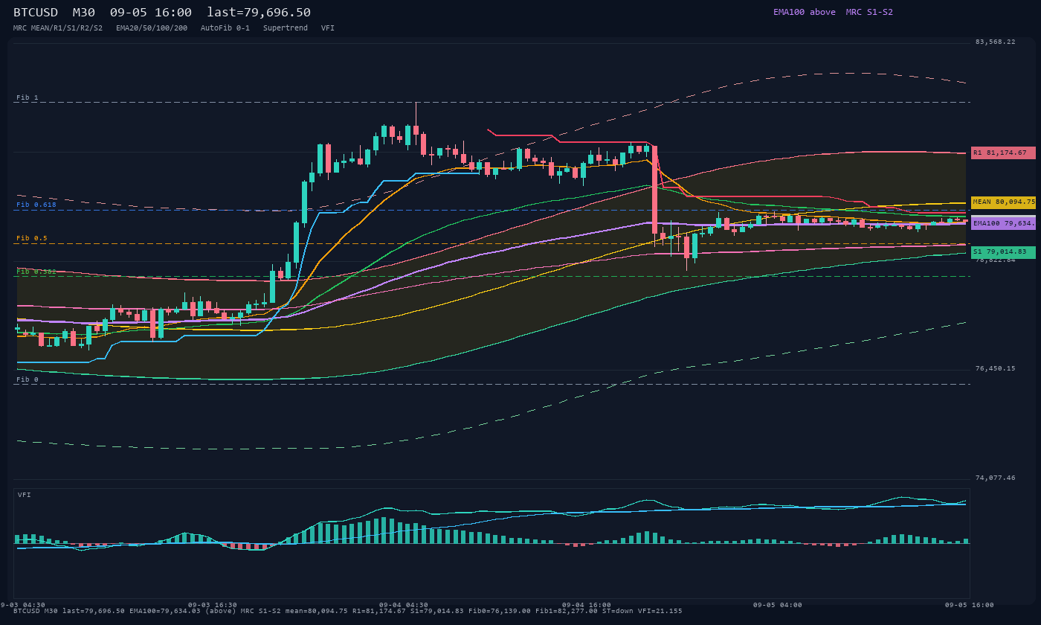Click the Supertrend indicator label
The height and width of the screenshot is (625, 1041).
286,28
